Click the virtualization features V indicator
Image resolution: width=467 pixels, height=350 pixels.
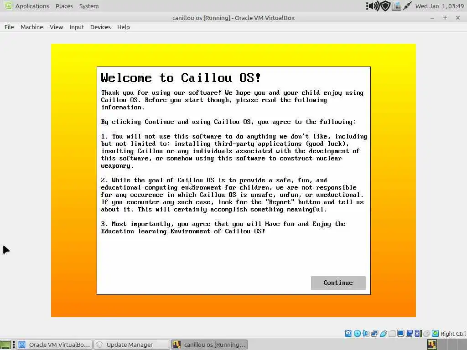pos(418,334)
